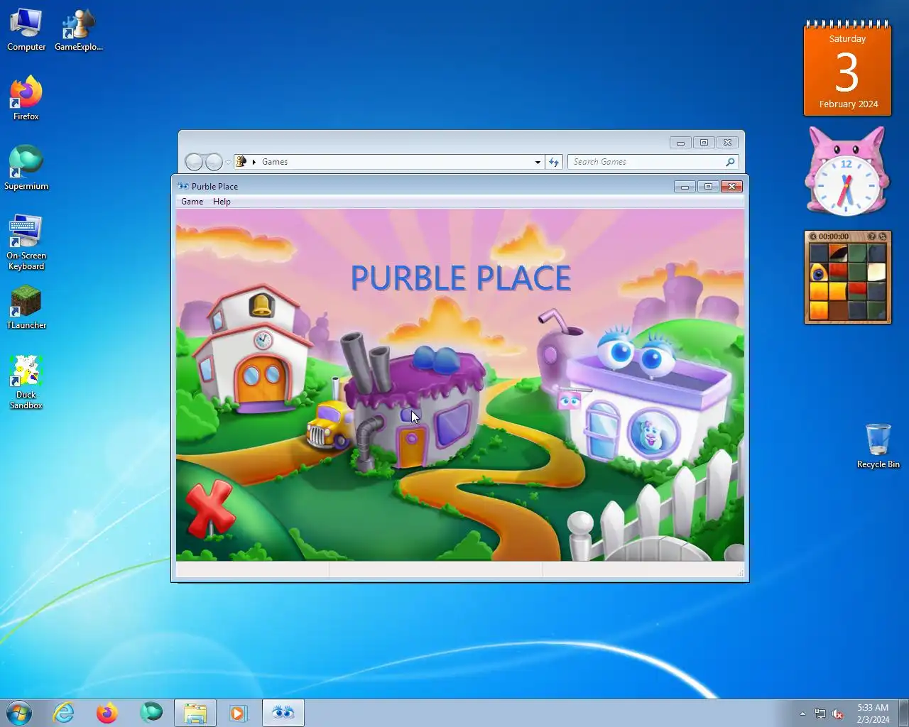This screenshot has width=909, height=727.
Task: Close the Games explorer window
Action: (x=727, y=143)
